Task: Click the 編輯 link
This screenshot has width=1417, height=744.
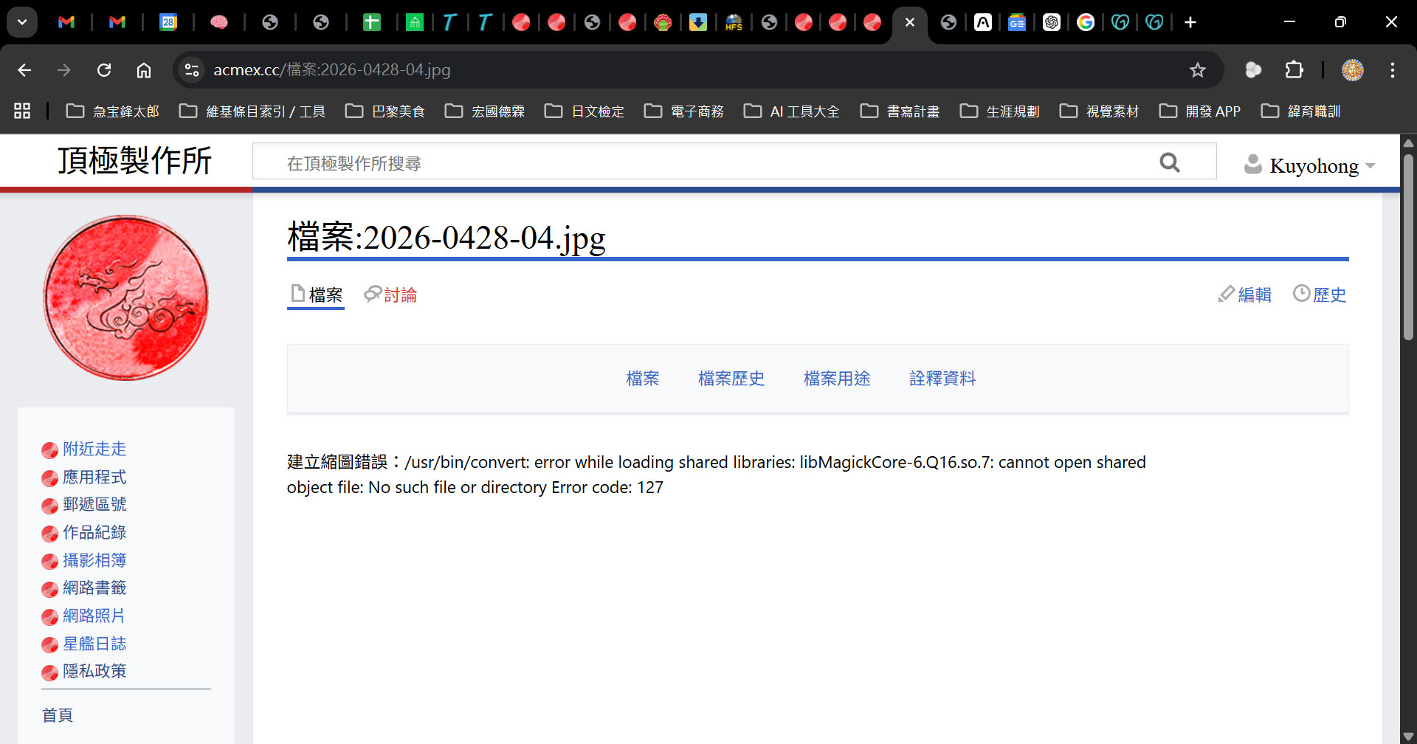Action: click(1245, 294)
